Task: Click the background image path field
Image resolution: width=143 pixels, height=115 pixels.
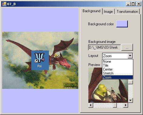Action: click(104, 47)
